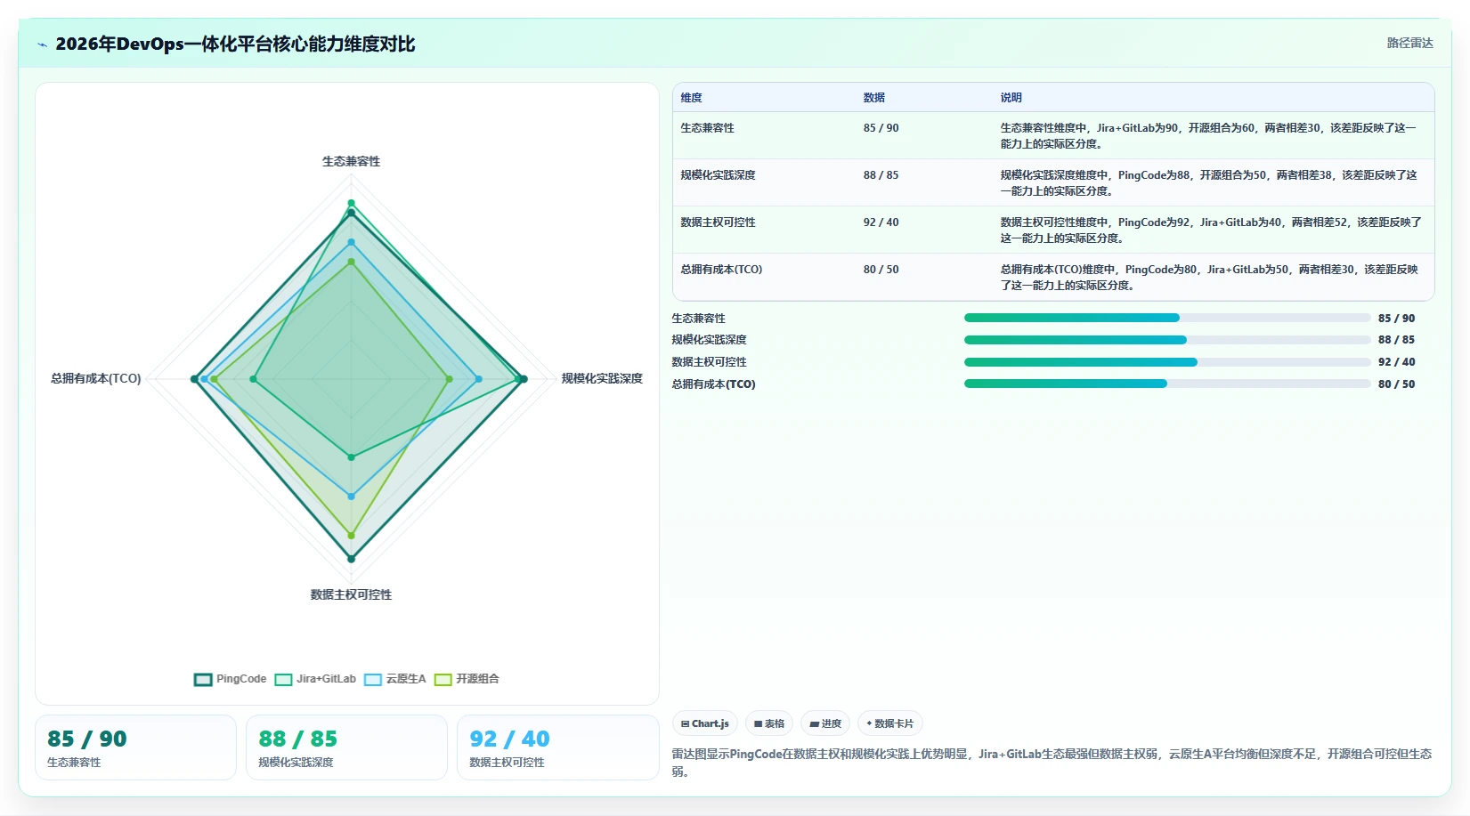1470x816 pixels.
Task: Click the 云原生A legend color box
Action: (x=373, y=679)
